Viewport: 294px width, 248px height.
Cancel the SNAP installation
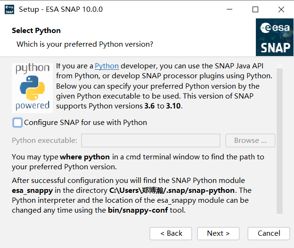[x=269, y=233]
